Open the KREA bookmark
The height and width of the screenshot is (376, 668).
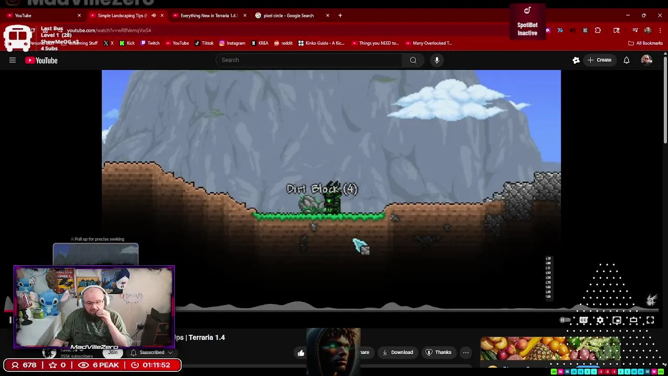pyautogui.click(x=260, y=43)
